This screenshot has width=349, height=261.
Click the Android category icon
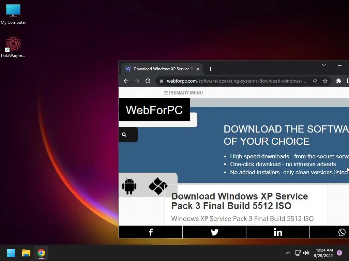[129, 187]
